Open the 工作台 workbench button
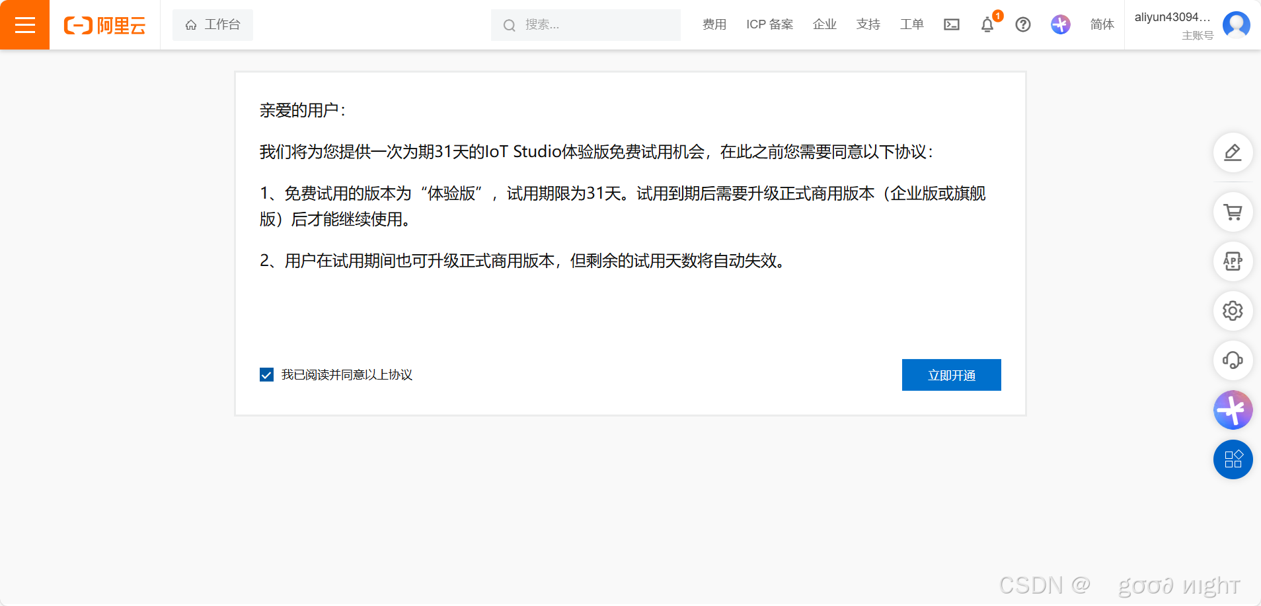Image resolution: width=1261 pixels, height=606 pixels. tap(213, 25)
